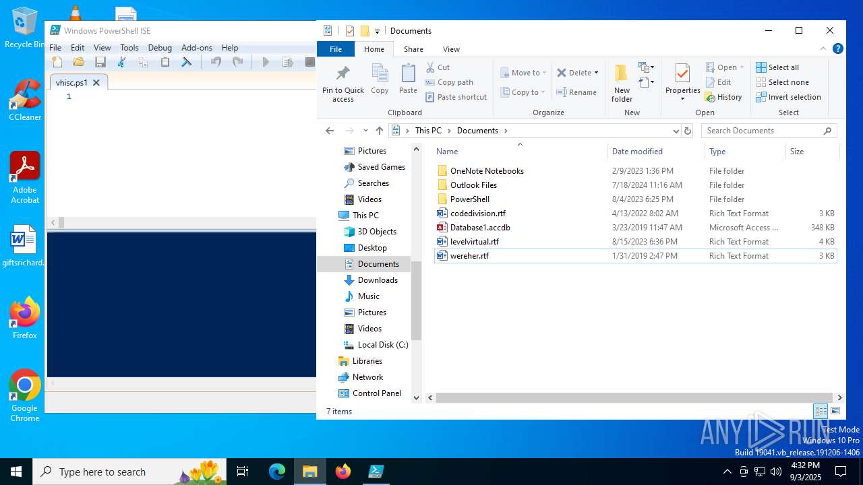Click Copy path in Explorer ribbon

449,82
